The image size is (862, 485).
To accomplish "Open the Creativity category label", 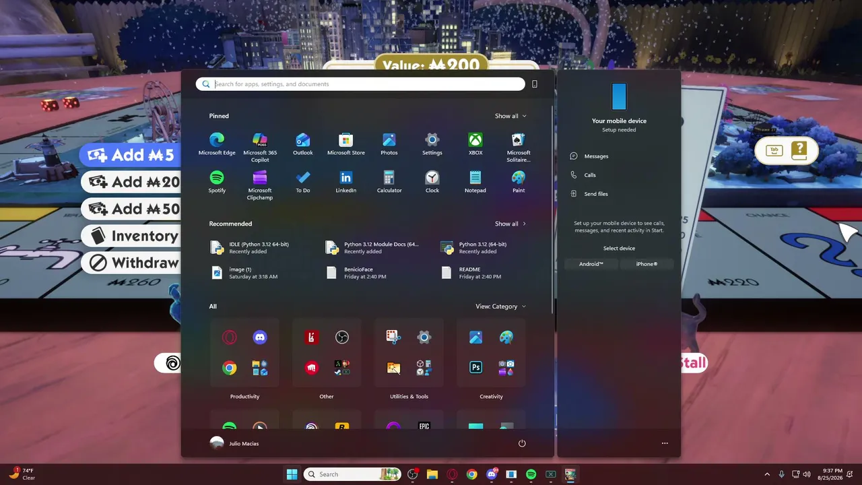I will [491, 397].
